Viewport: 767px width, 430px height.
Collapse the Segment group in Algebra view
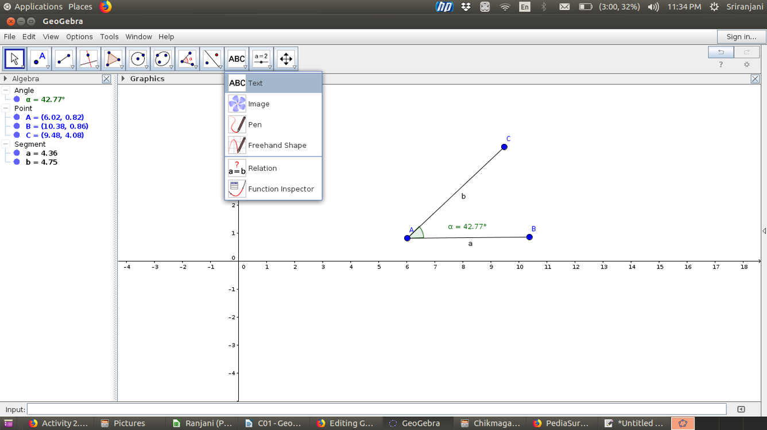pyautogui.click(x=5, y=144)
